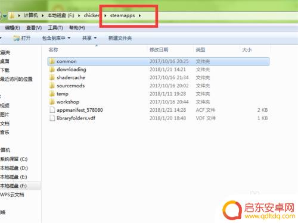This screenshot has height=223, width=298.
Task: Click the workshop folder icon
Action: (x=52, y=102)
